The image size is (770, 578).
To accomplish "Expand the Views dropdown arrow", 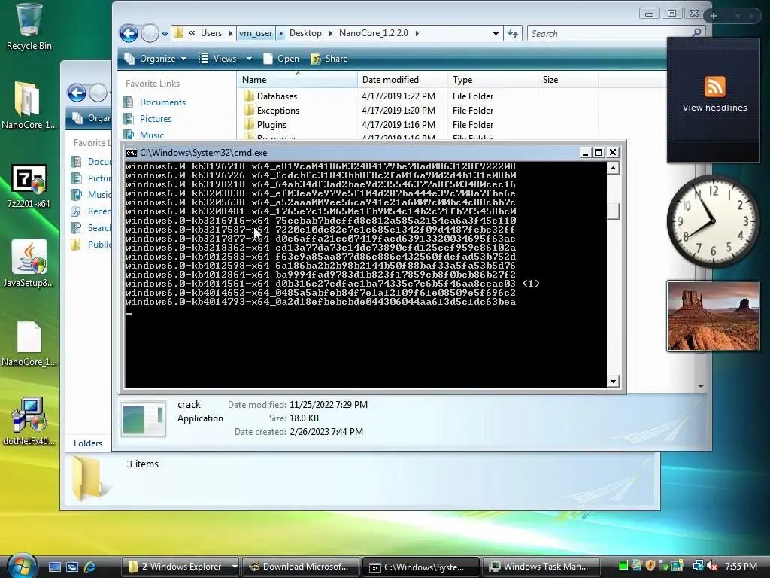I will [249, 59].
